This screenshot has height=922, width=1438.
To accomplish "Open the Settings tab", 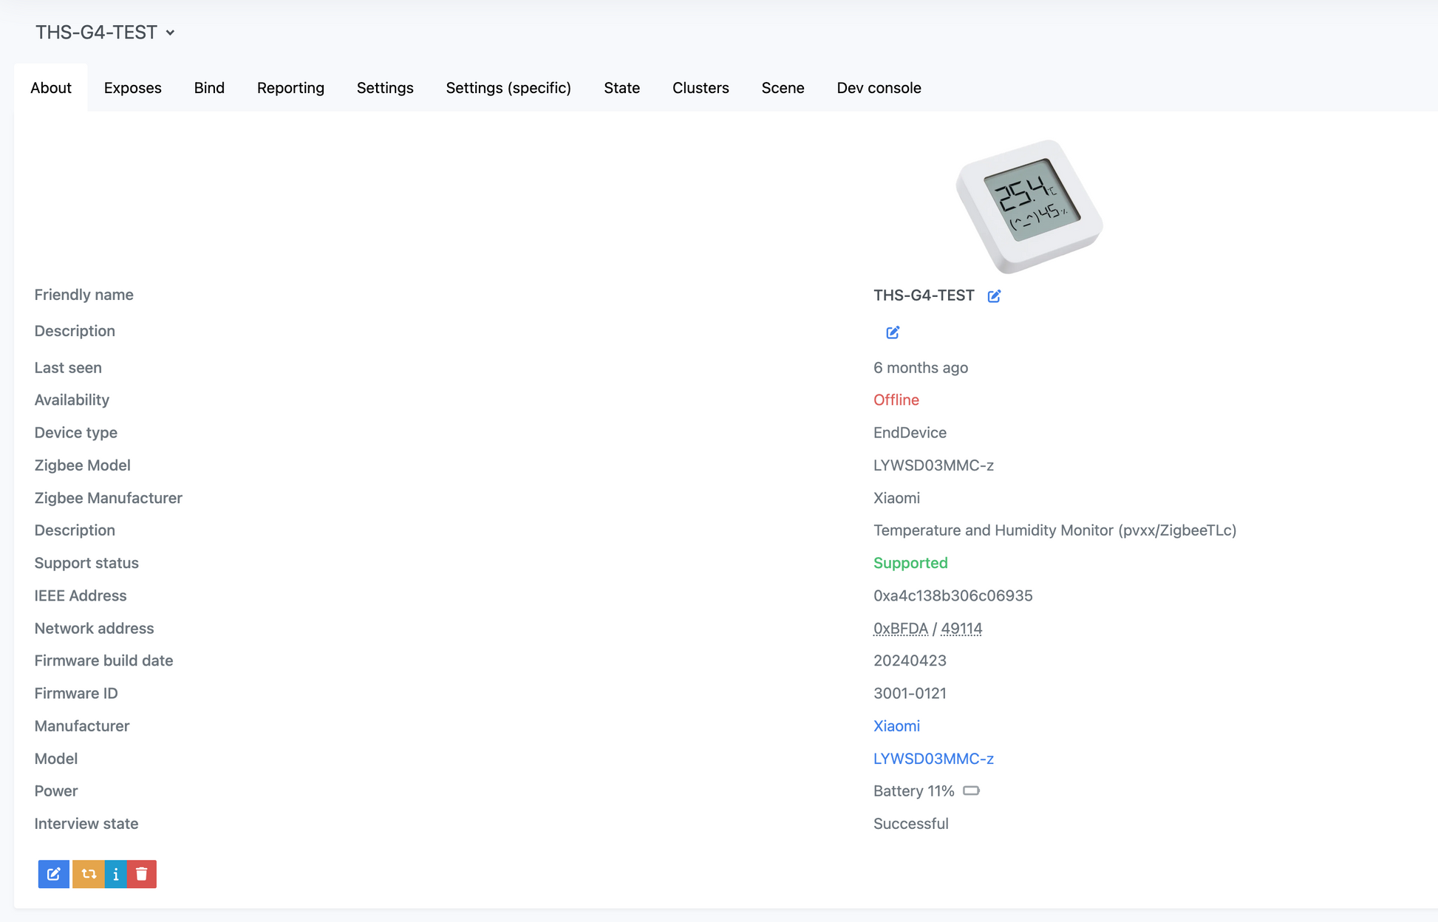I will coord(385,88).
